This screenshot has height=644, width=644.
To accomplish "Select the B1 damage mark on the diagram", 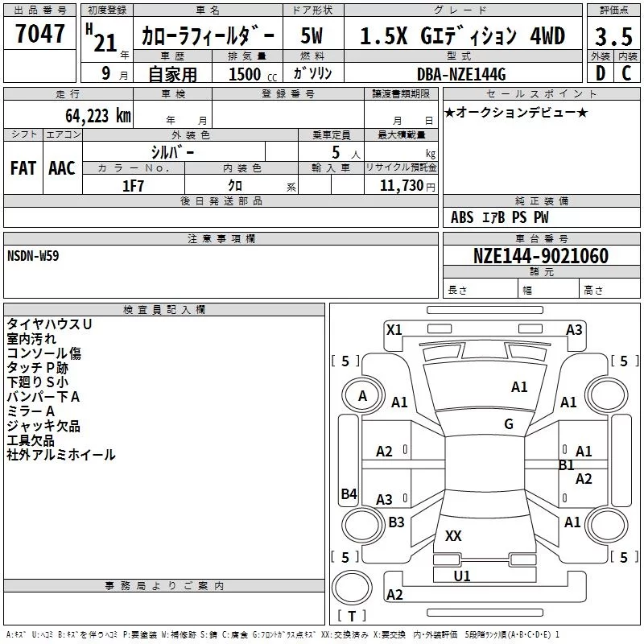I will 566,465.
